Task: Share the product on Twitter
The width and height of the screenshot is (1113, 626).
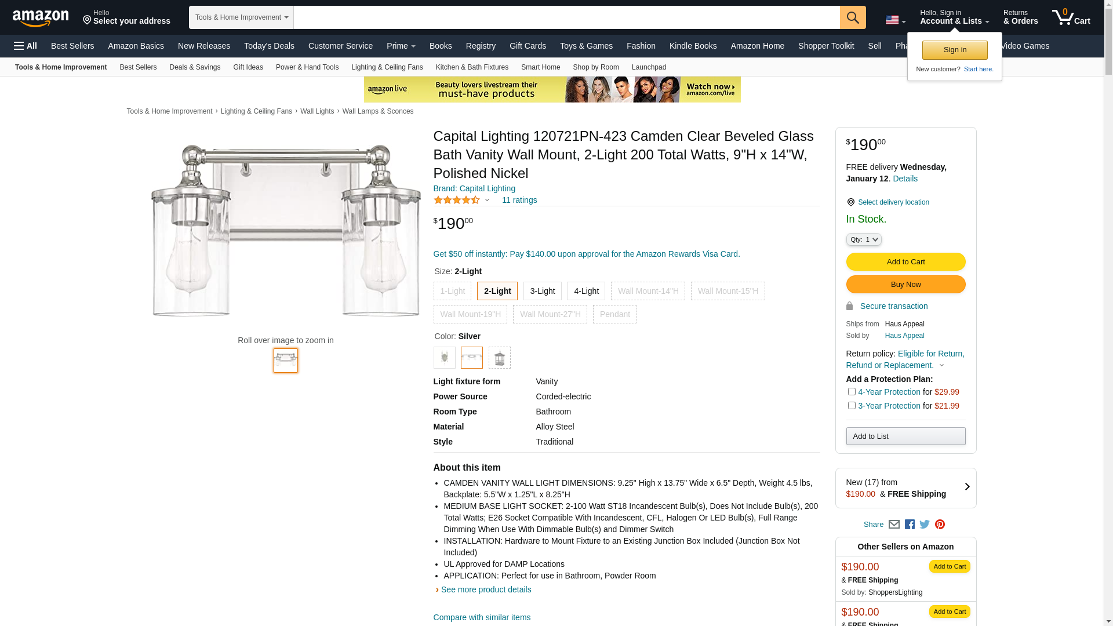Action: (925, 525)
